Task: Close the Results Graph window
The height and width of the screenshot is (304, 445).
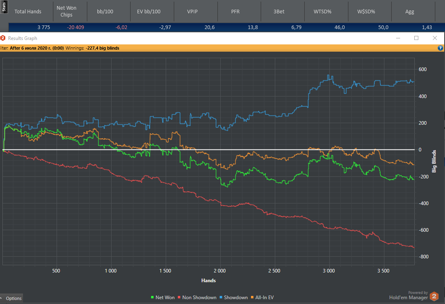Action: point(435,38)
